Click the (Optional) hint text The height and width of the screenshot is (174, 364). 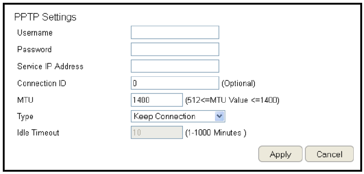click(239, 83)
